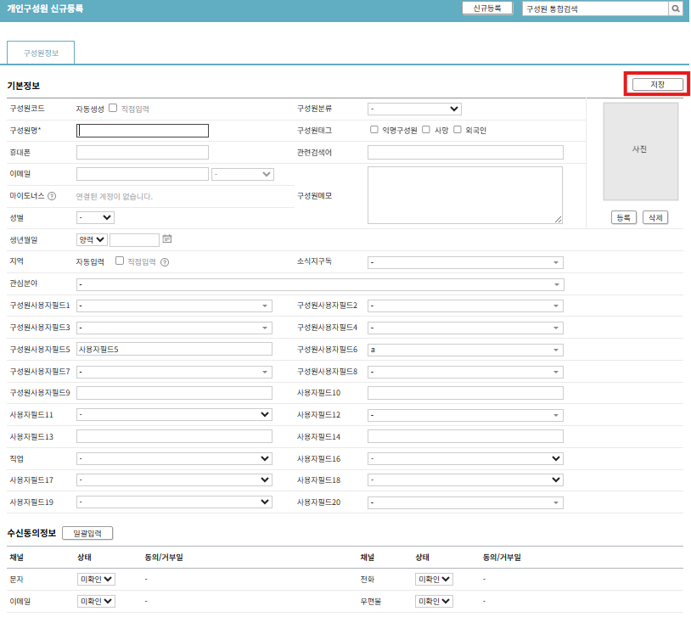Click the photo 등록 button
The height and width of the screenshot is (617, 691).
[624, 218]
